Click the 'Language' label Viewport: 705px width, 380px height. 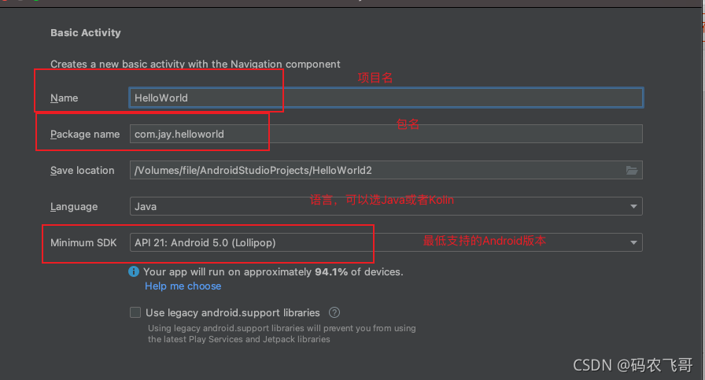point(74,207)
